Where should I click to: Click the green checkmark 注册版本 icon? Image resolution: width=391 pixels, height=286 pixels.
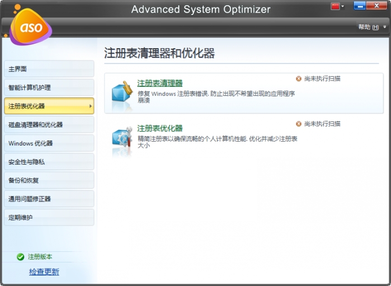click(x=21, y=257)
